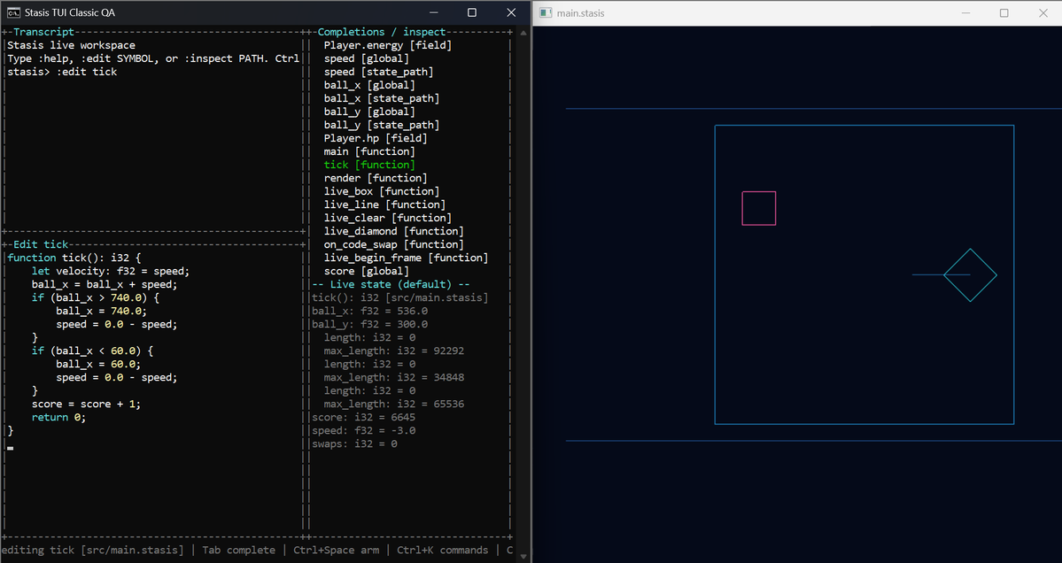Select the ball_x [state_path] completion

382,99
